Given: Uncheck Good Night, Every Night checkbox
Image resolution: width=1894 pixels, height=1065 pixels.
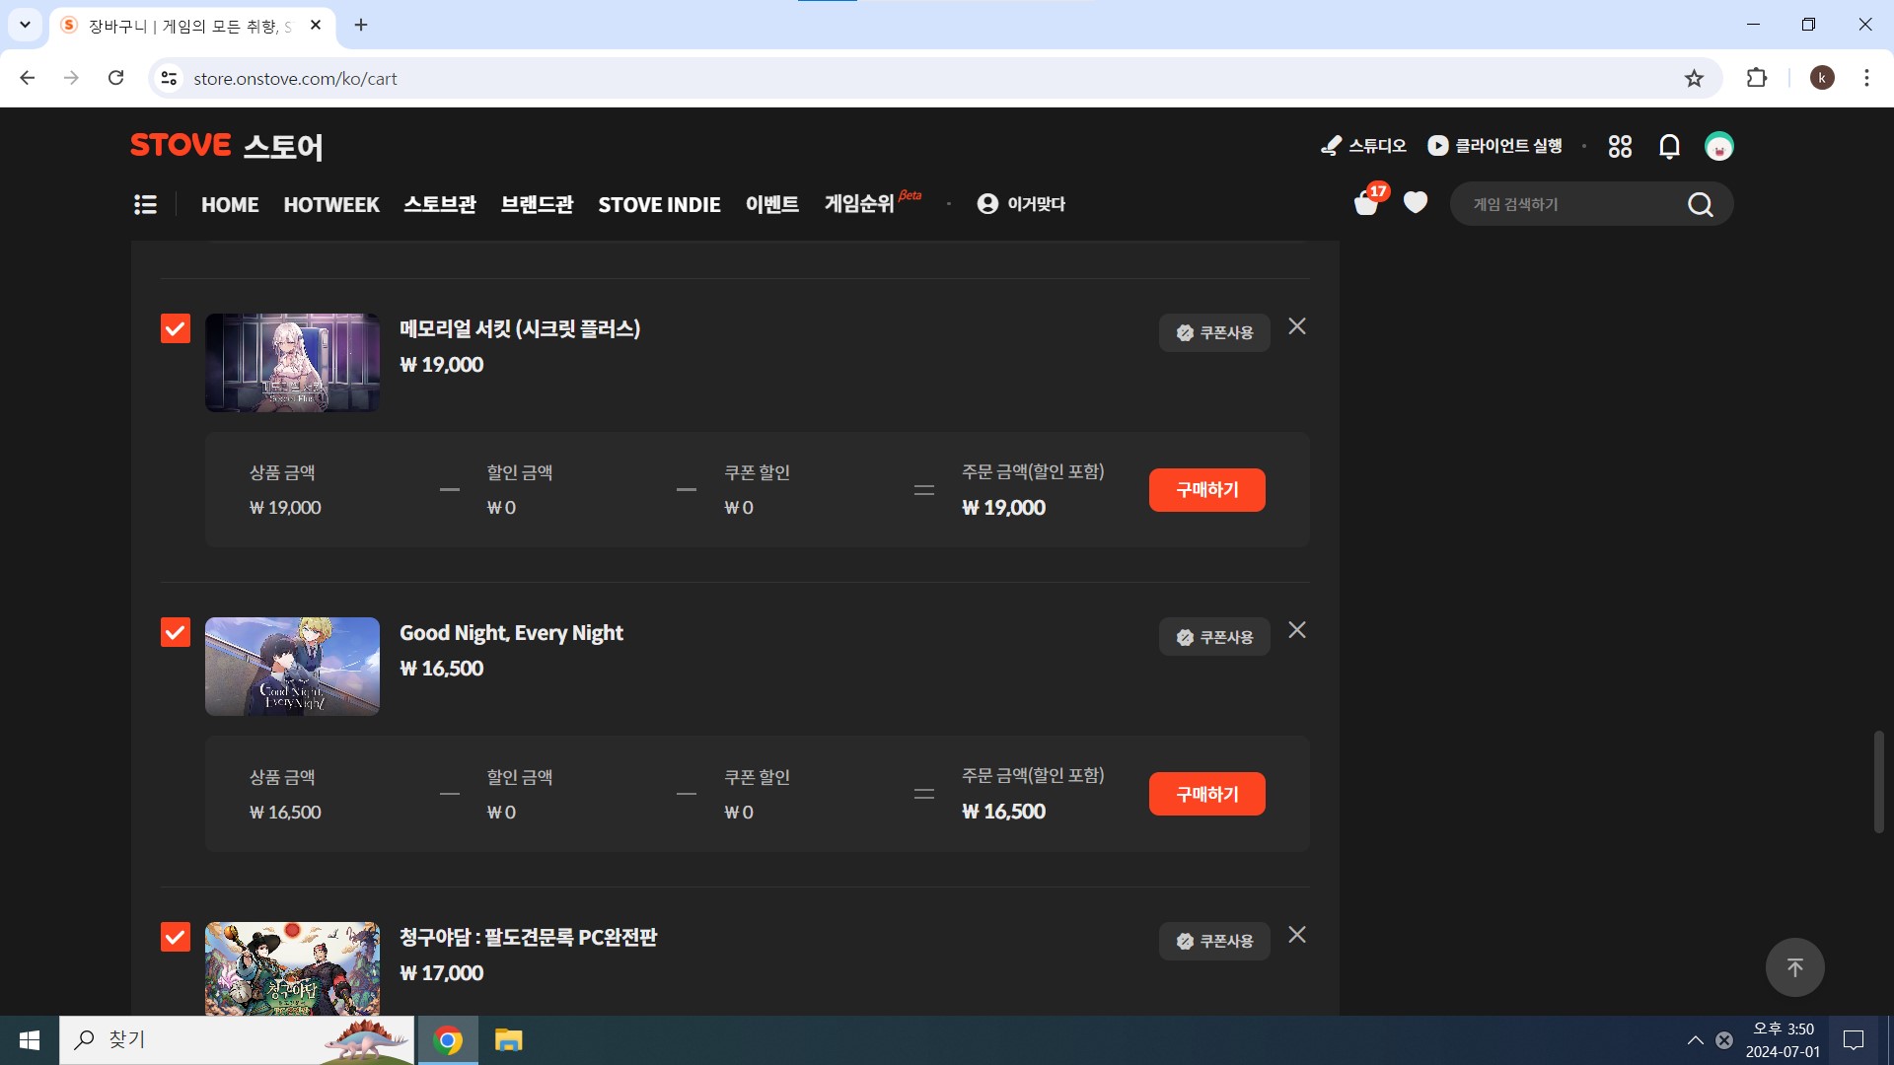Looking at the screenshot, I should [176, 632].
